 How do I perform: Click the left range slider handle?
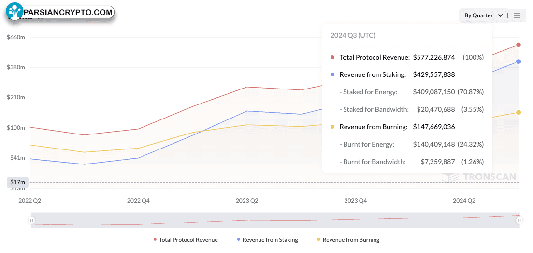coord(31,220)
